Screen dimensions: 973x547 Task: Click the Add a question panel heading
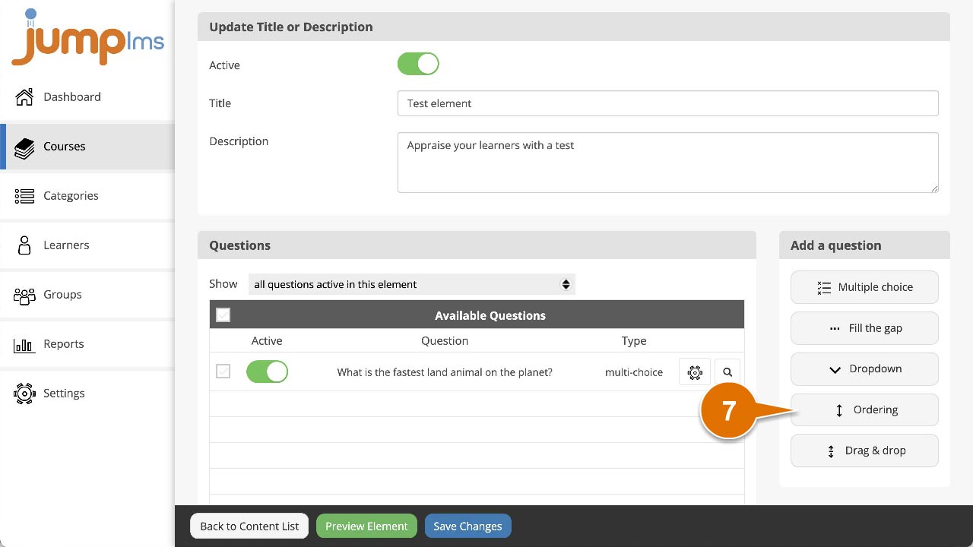coord(835,245)
